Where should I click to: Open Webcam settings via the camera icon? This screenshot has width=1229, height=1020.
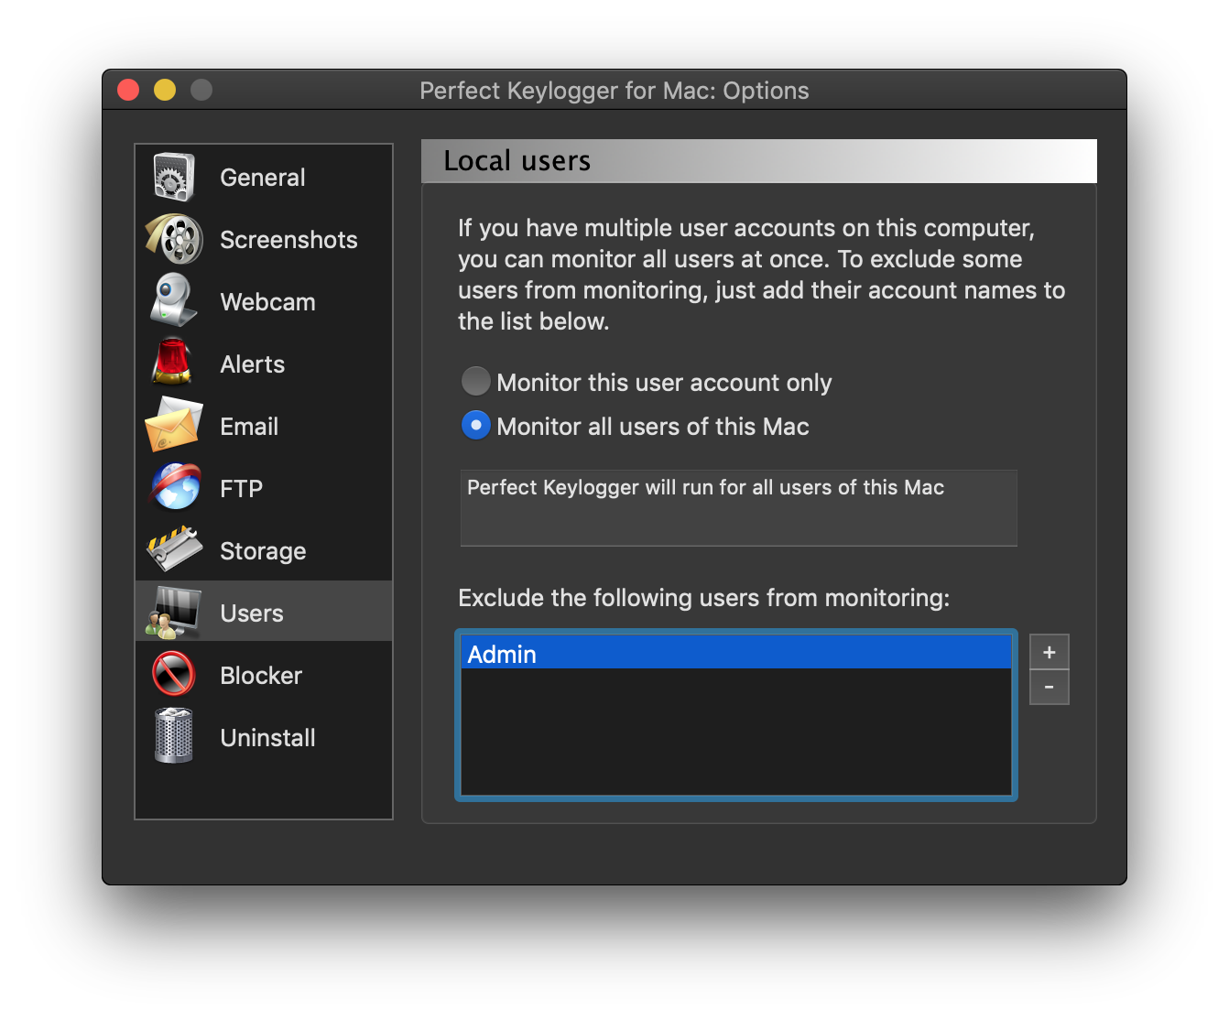tap(173, 300)
